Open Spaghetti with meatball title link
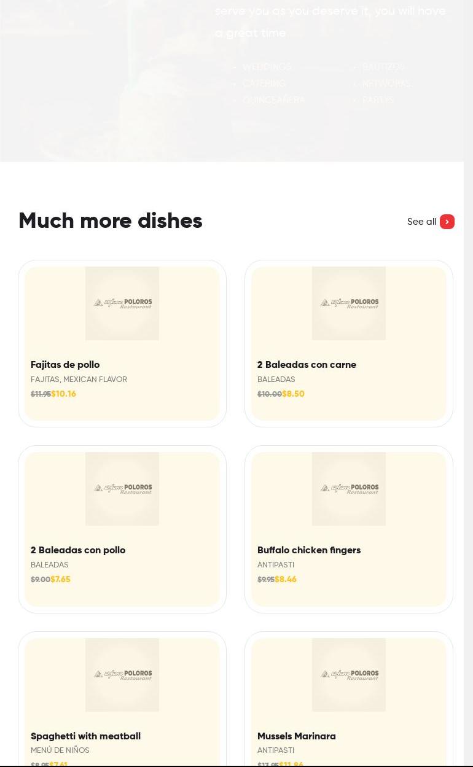The image size is (473, 767). point(85,736)
